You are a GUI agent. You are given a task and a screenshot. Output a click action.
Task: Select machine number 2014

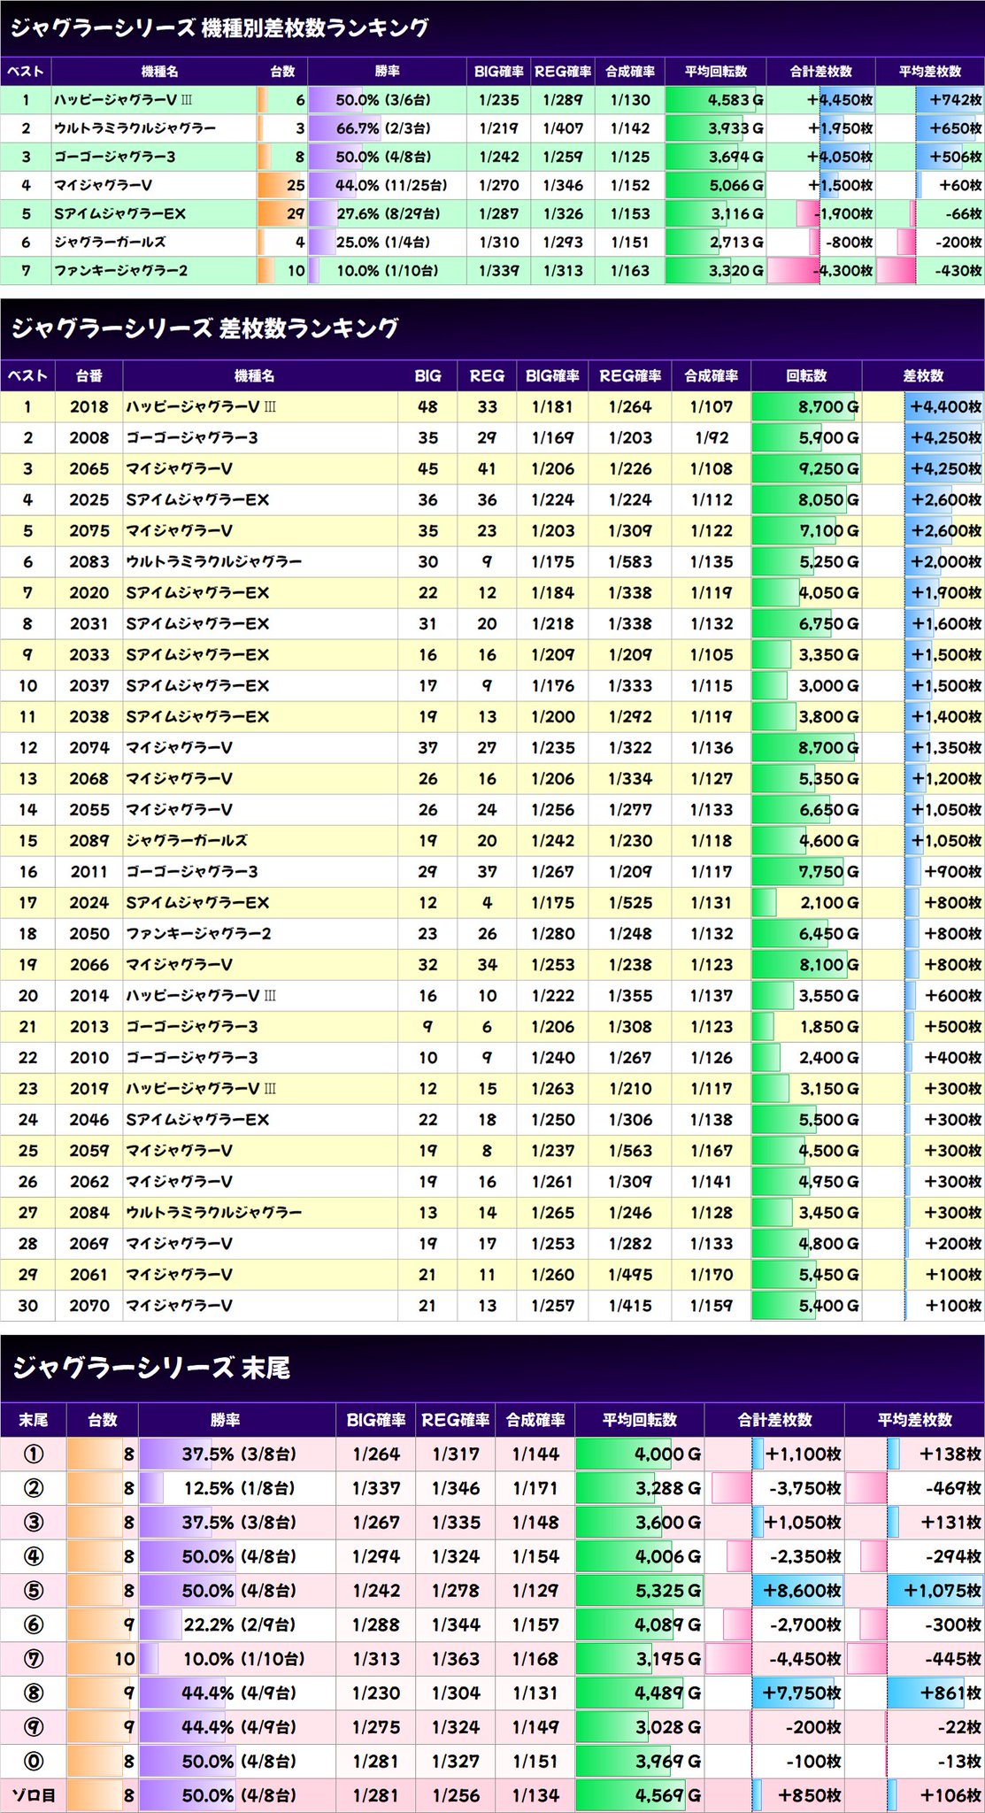[88, 996]
